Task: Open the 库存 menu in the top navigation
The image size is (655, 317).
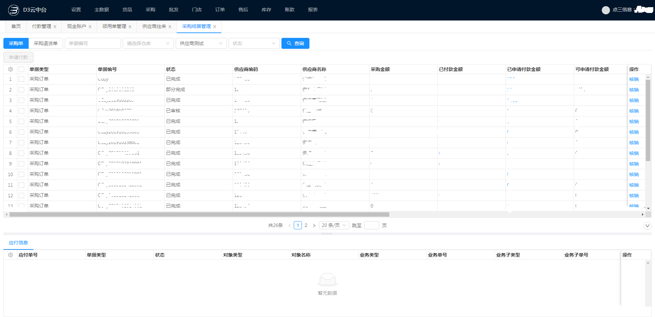Action: (266, 10)
